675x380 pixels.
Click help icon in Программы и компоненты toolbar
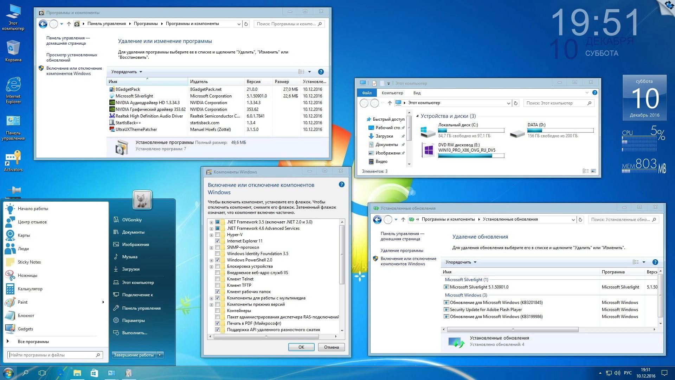coord(321,72)
